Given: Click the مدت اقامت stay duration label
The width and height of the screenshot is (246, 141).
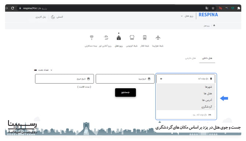Looking at the screenshot, I should 84,87.
